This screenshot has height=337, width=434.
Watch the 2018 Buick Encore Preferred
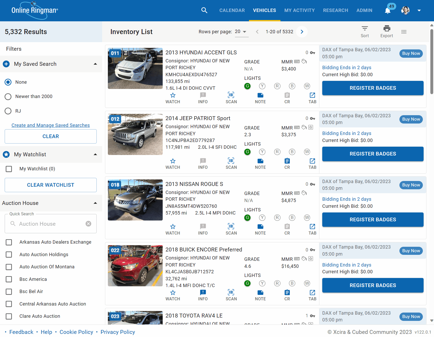(x=173, y=295)
